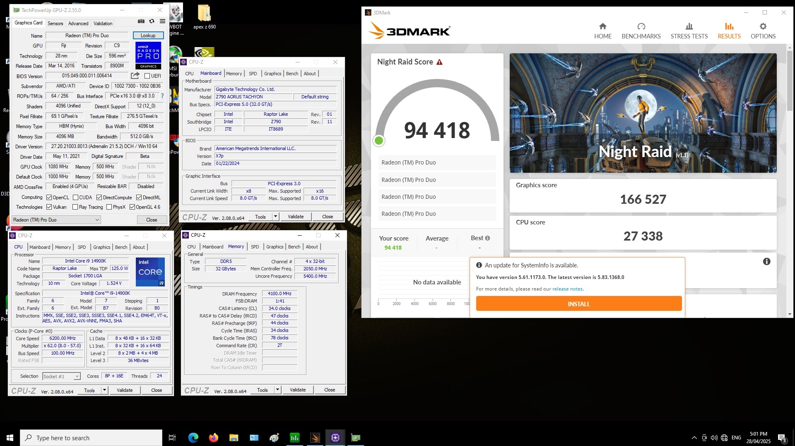This screenshot has width=795, height=446.
Task: Open Tools dropdown arrow in CPU tab CPU-Z window
Action: click(105, 390)
